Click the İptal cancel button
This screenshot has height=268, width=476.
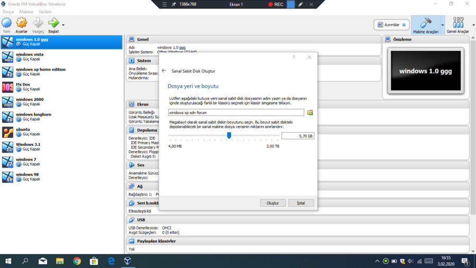301,203
